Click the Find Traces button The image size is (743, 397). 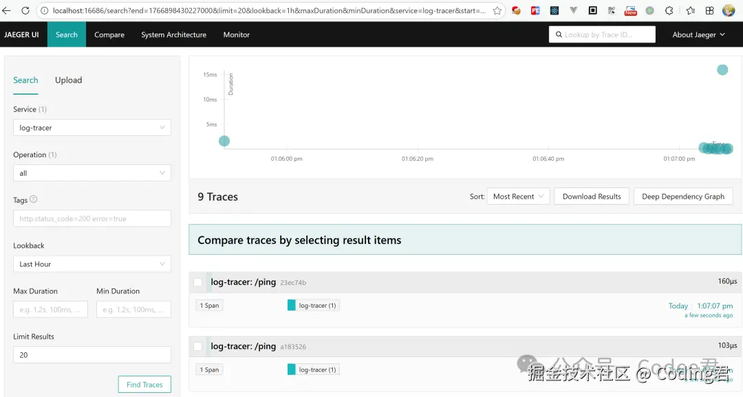coord(144,384)
